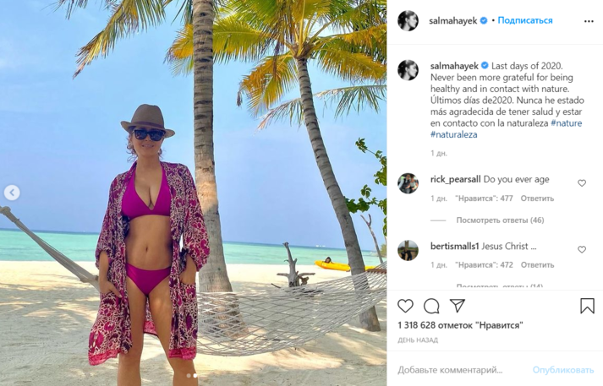Image resolution: width=603 pixels, height=386 pixels.
Task: Click the Подписаться follow button
Action: (525, 20)
